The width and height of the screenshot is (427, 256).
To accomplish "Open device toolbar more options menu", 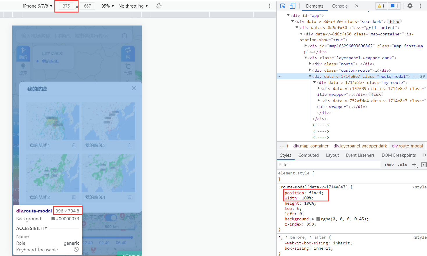I will point(270,6).
